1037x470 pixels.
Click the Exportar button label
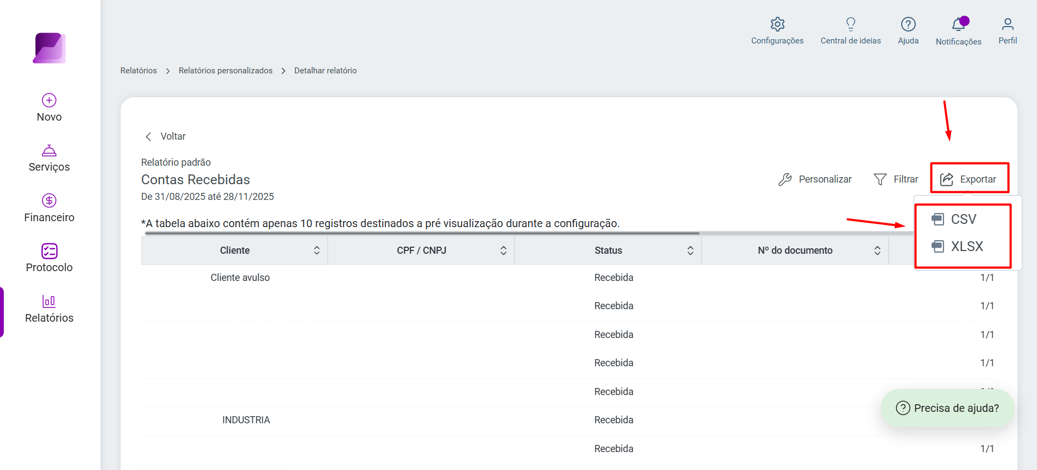tap(978, 179)
